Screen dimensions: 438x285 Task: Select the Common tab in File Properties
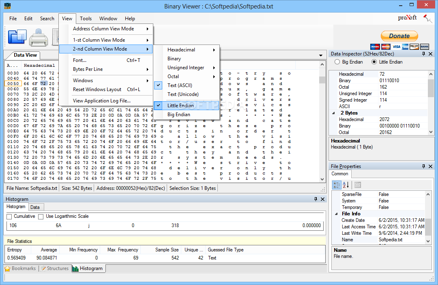click(340, 174)
